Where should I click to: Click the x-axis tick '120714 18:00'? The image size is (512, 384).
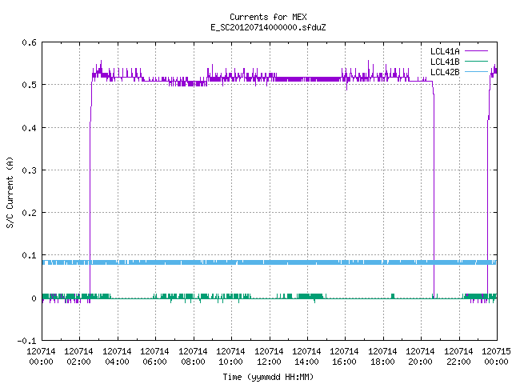(382, 356)
